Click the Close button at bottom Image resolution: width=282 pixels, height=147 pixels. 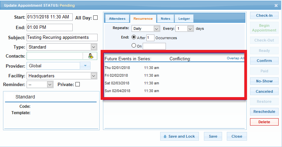[237, 136]
